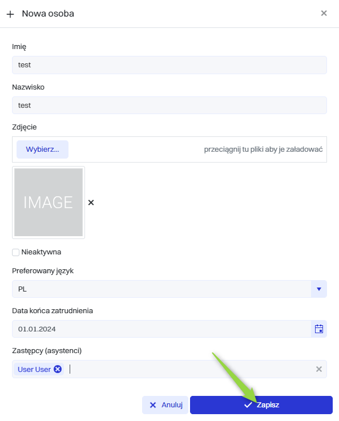Click the file drop zone text area
Image resolution: width=339 pixels, height=421 pixels.
(263, 149)
